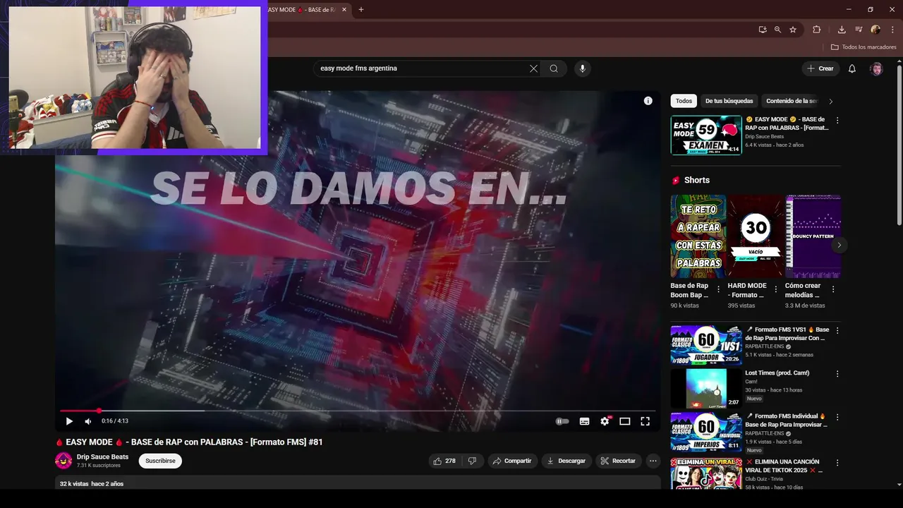
Task: Click Descargar button
Action: coord(566,461)
